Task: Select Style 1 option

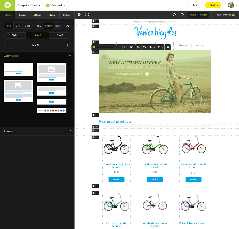Action: point(15,35)
